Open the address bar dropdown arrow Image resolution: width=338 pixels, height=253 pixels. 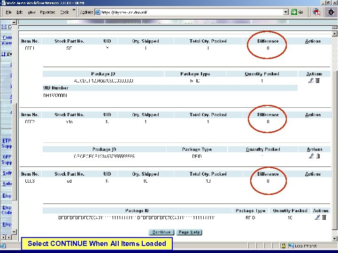[286, 12]
